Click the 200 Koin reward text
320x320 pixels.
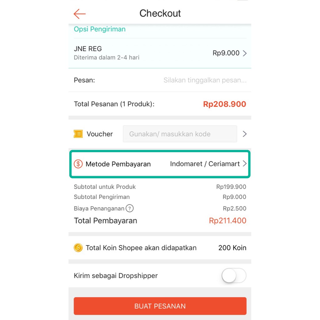pos(232,248)
